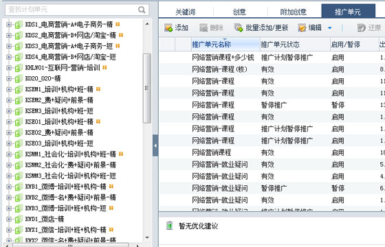Click the 批量添加/更新 icon
The width and height of the screenshot is (385, 247).
pyautogui.click(x=239, y=27)
